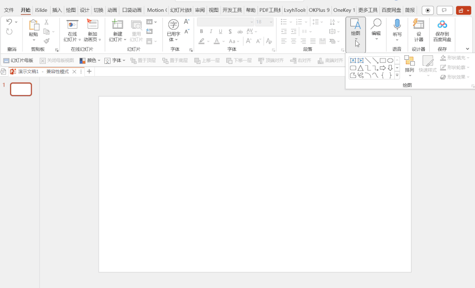475x288 pixels.
Task: Toggle Align Left paragraph alignment
Action: click(x=284, y=41)
